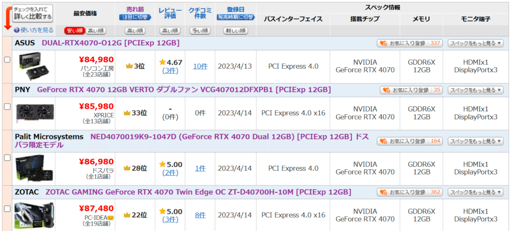Expand スペックをもっと見る for ASUS card

click(x=475, y=43)
